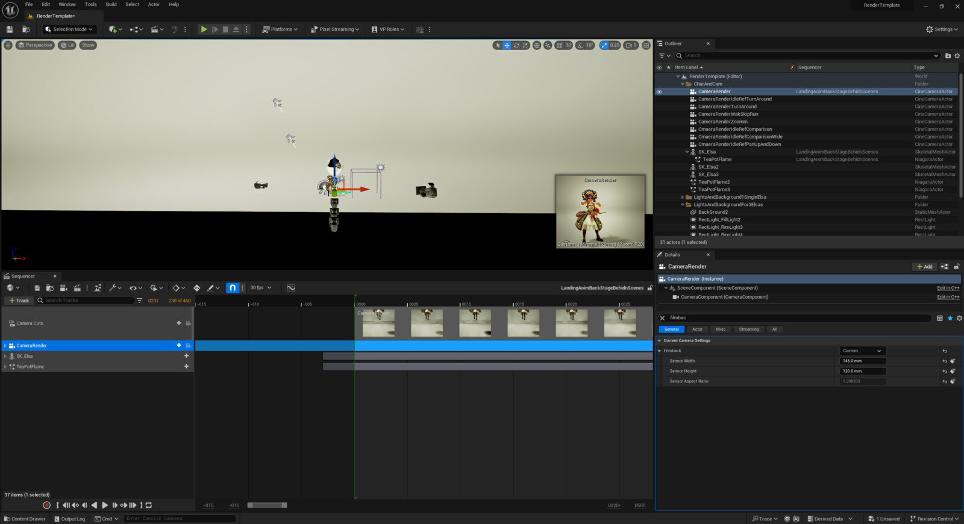Expand the CameraRender track in Sequencer
The width and height of the screenshot is (964, 524).
[x=5, y=346]
